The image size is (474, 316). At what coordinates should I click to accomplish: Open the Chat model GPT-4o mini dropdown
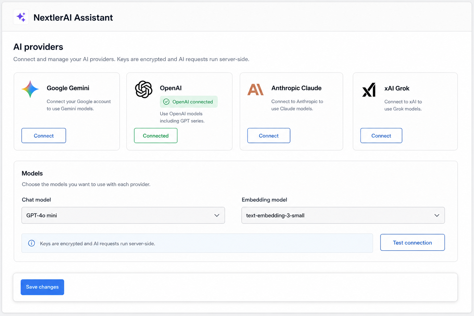point(123,215)
